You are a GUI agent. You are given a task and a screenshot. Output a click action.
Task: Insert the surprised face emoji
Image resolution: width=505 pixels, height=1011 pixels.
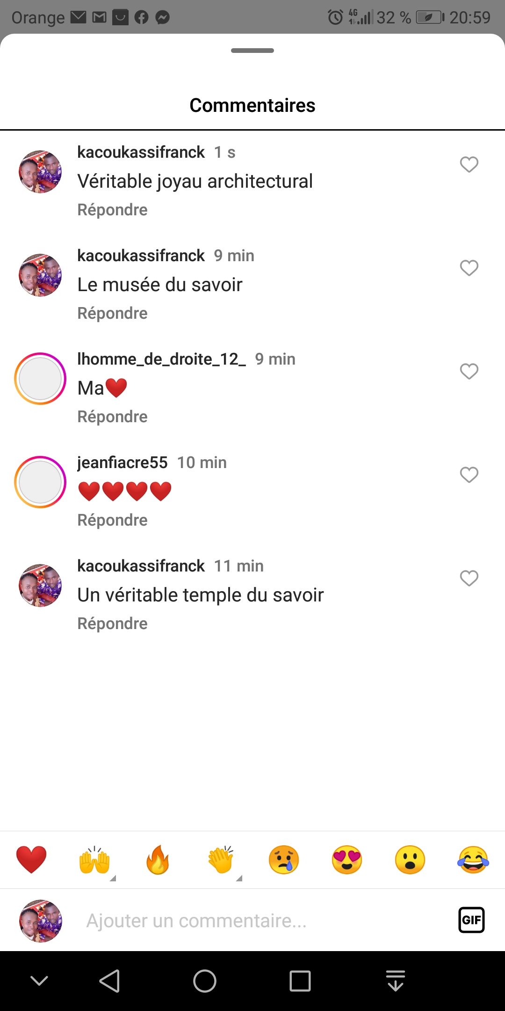point(410,860)
